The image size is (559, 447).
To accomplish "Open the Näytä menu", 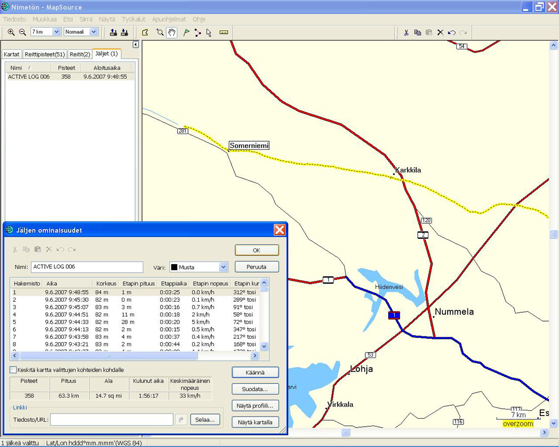I will pos(107,19).
